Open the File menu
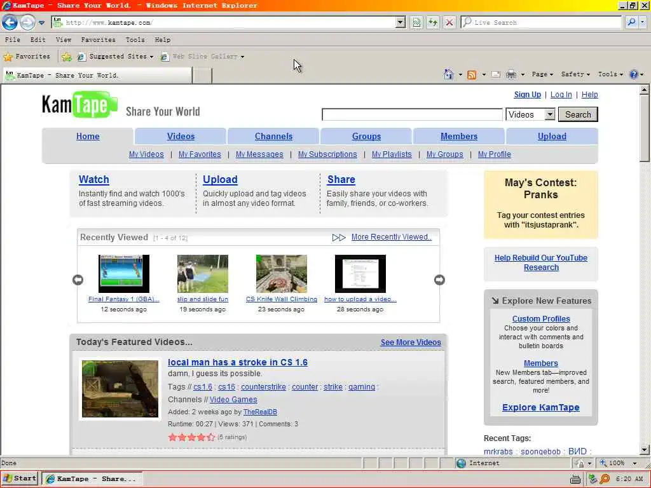This screenshot has height=488, width=651. (x=13, y=40)
